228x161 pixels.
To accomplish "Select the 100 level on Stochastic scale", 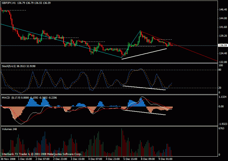I will pyautogui.click(x=221, y=66).
